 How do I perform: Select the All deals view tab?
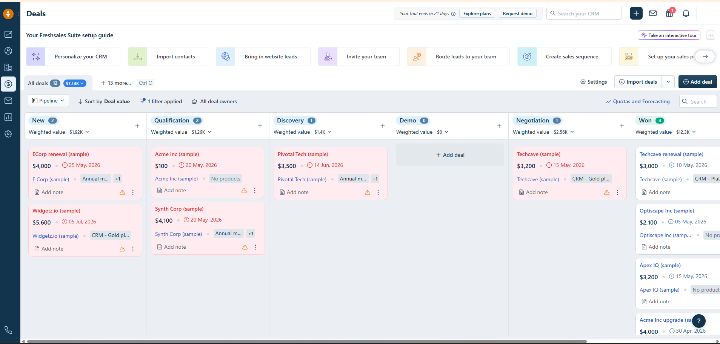pos(38,83)
